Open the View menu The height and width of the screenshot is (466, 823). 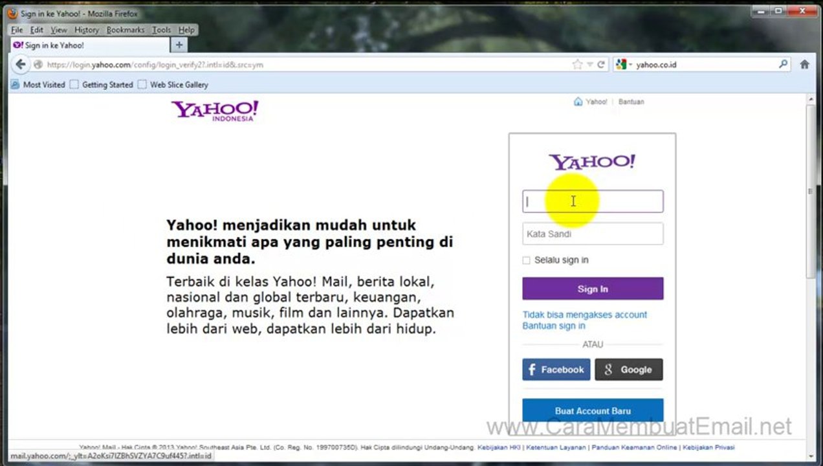59,30
